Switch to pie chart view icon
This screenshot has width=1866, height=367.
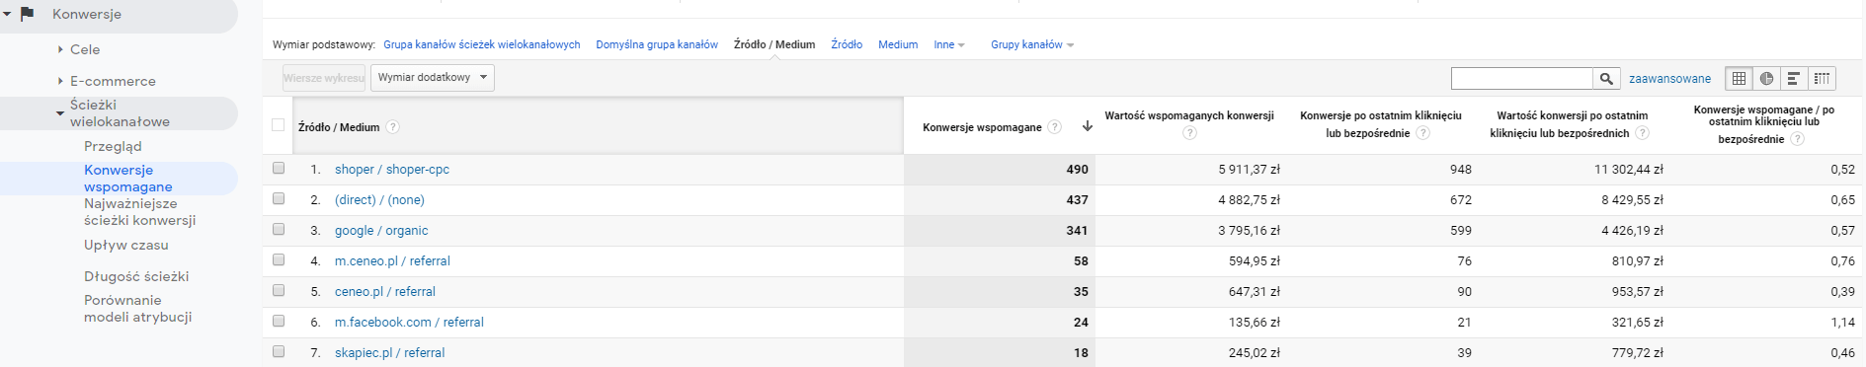coord(1766,78)
